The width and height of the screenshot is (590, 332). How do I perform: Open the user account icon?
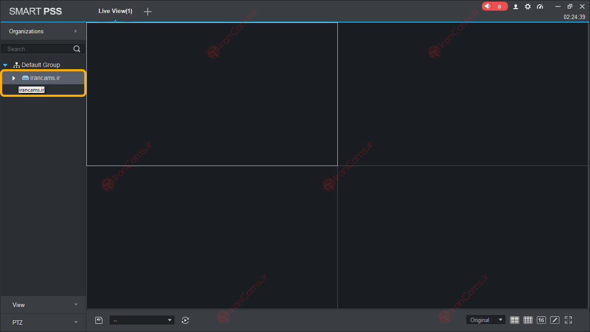click(516, 6)
